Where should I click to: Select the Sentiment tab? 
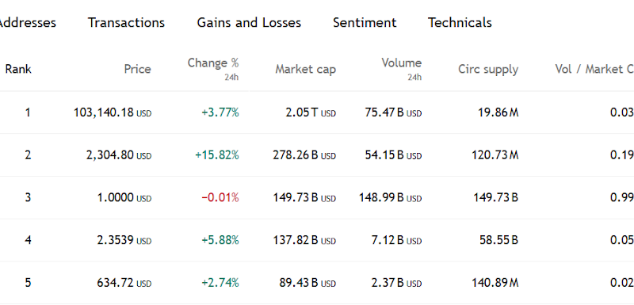click(365, 23)
